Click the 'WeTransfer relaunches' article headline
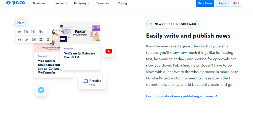The width and height of the screenshot is (253, 117). (x=49, y=67)
